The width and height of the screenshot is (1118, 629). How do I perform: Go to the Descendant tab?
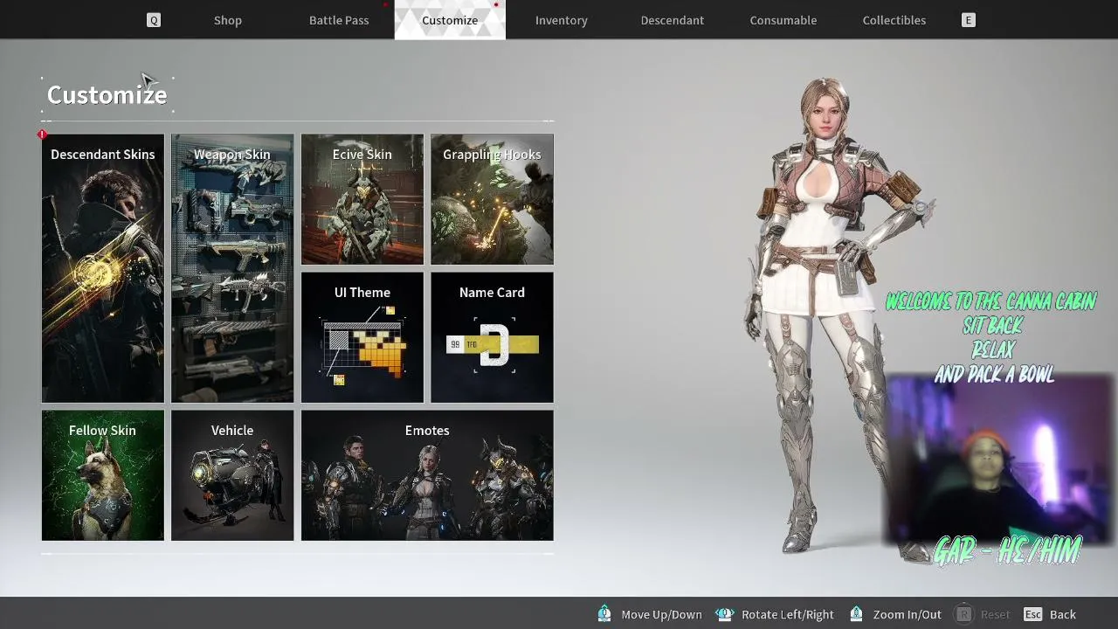[x=673, y=20]
